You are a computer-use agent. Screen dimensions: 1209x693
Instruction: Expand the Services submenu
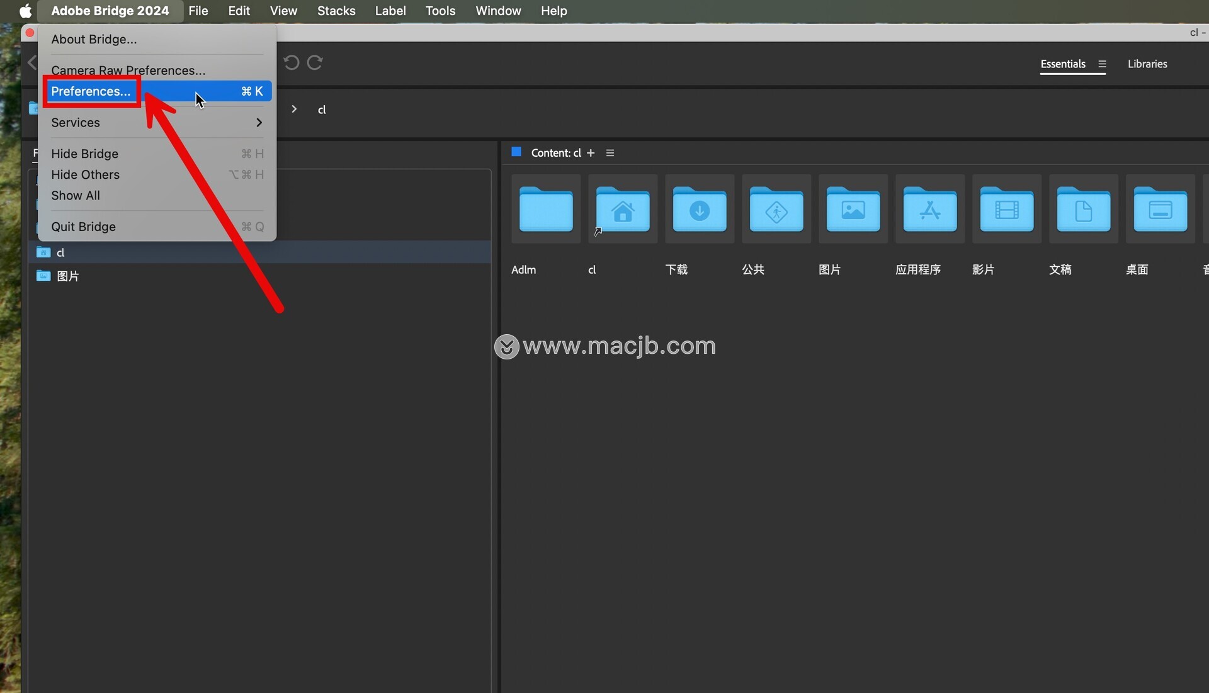coord(157,122)
